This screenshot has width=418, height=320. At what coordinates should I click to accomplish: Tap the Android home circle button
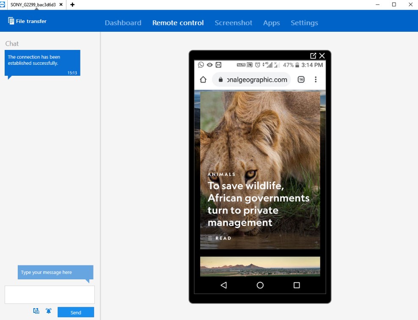260,285
